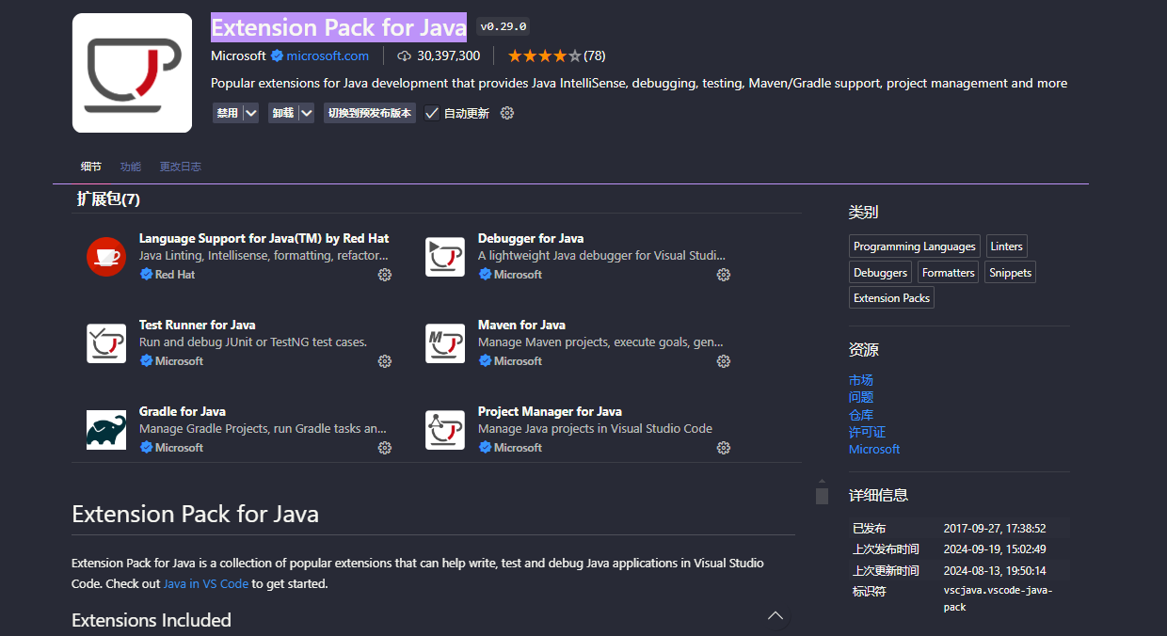This screenshot has width=1167, height=636.
Task: Expand the 卸载 dropdown arrow
Action: (306, 113)
